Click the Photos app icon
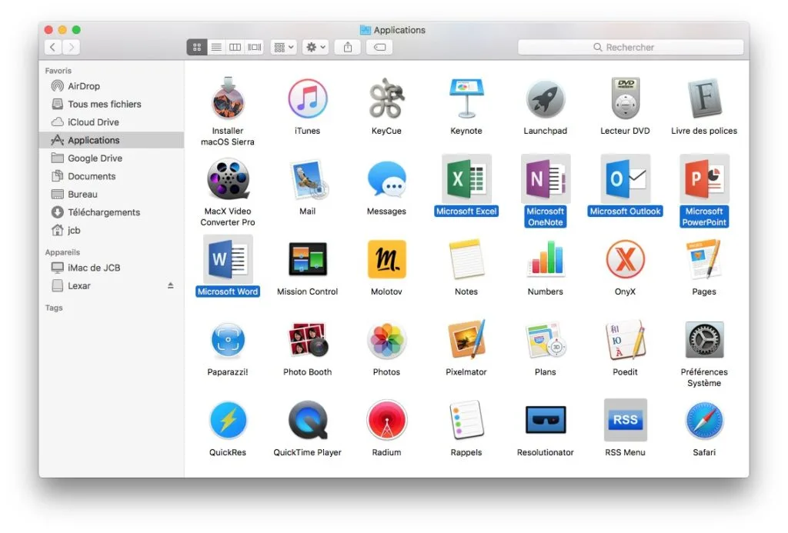This screenshot has height=533, width=788. point(386,340)
